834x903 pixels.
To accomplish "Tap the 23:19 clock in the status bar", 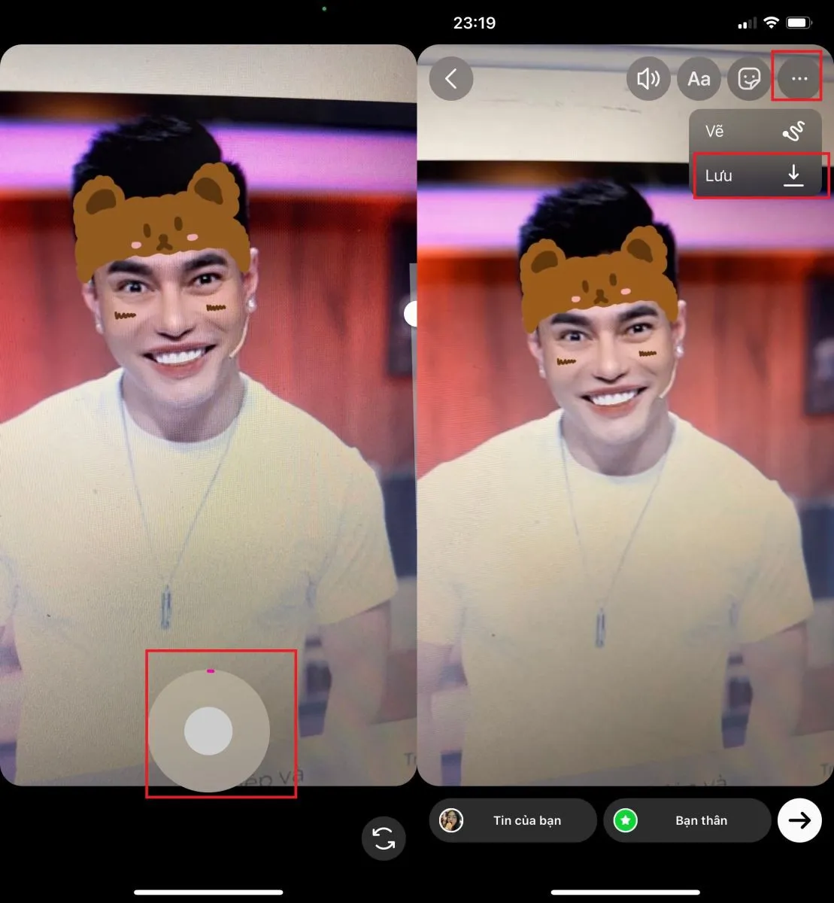I will tap(475, 23).
